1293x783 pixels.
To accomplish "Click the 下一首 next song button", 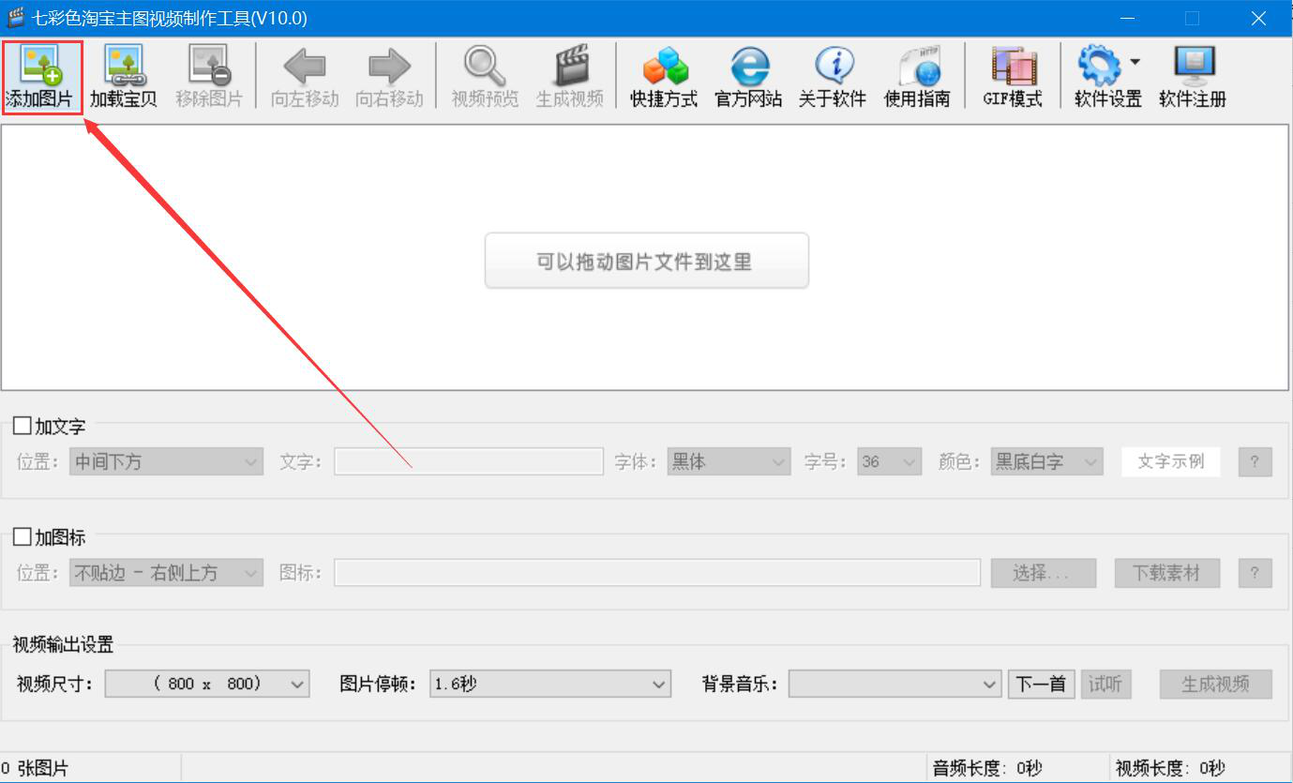I will (x=1043, y=684).
